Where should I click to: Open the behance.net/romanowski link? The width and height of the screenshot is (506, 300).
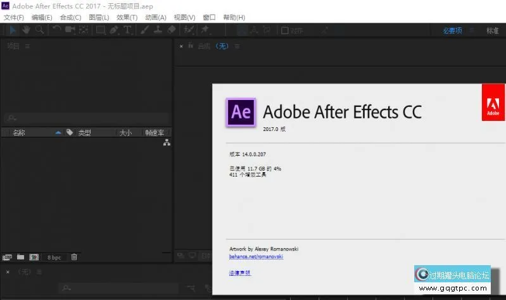(256, 257)
